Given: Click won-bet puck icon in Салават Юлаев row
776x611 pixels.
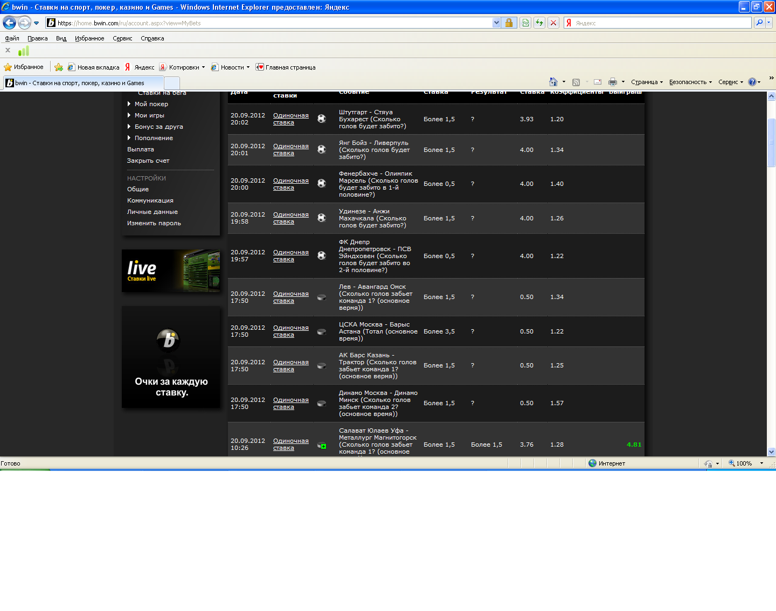Looking at the screenshot, I should click(x=322, y=445).
